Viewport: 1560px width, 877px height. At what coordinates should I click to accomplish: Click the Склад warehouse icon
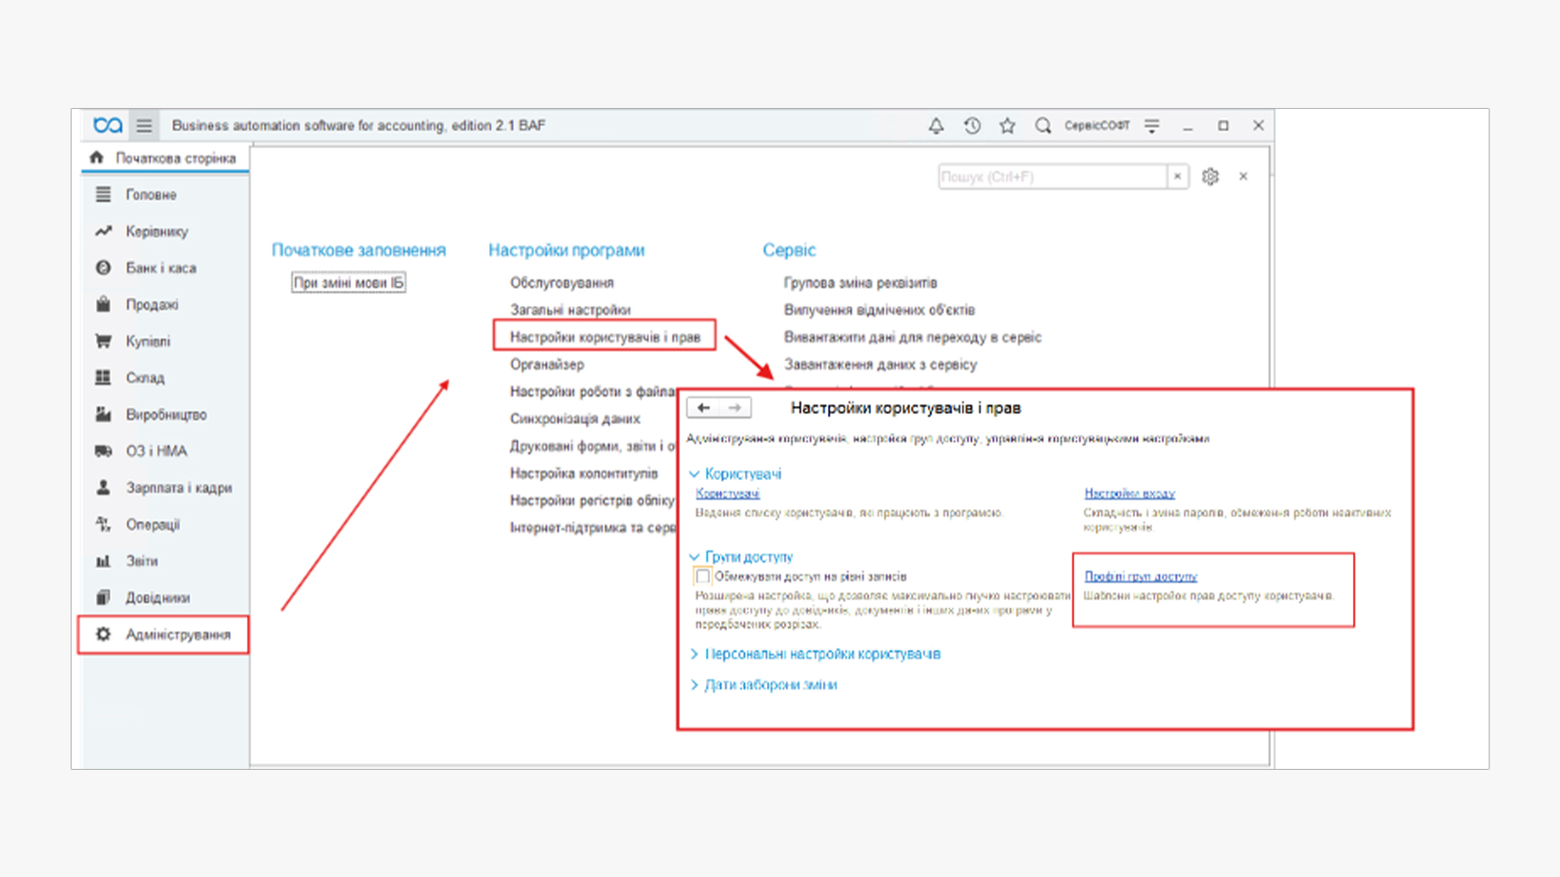(x=103, y=378)
